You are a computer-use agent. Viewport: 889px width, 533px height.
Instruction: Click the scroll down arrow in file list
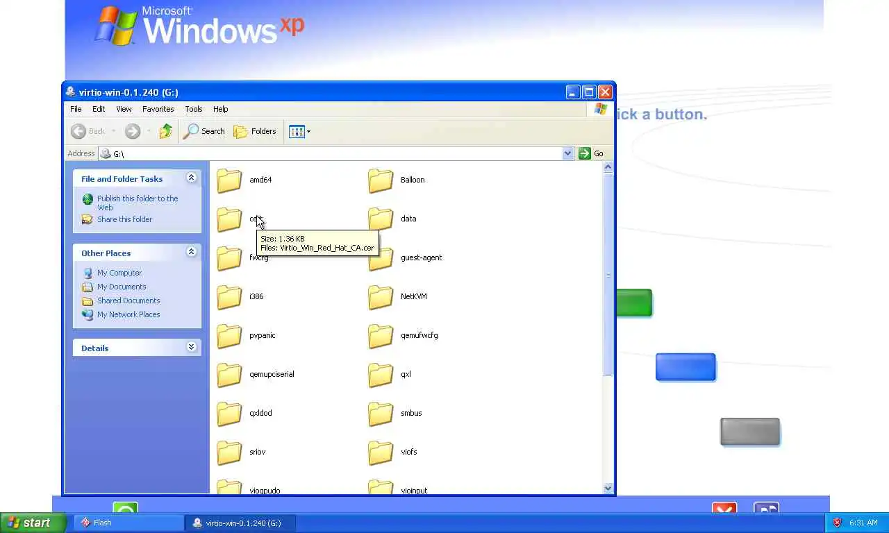point(608,489)
